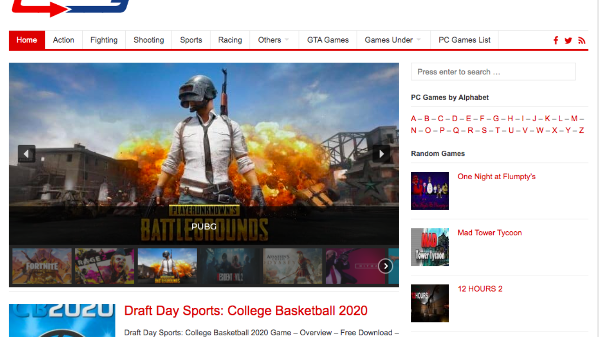Browse games starting with letter K
Image resolution: width=599 pixels, height=337 pixels.
pyautogui.click(x=548, y=118)
